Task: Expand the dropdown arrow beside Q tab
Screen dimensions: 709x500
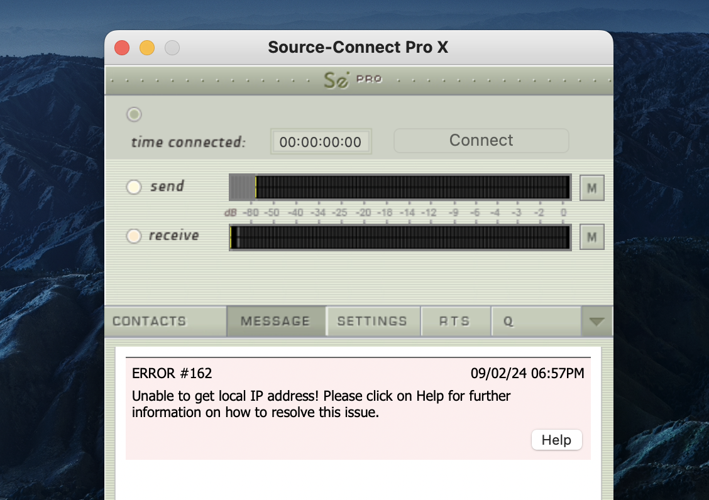Action: pyautogui.click(x=596, y=322)
